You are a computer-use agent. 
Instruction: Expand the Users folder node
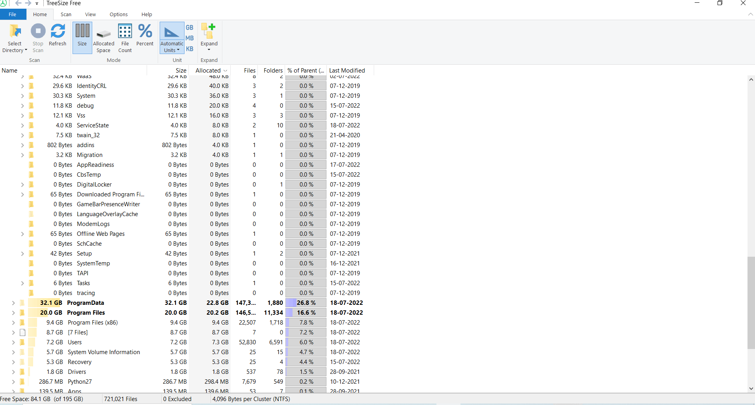tap(13, 342)
